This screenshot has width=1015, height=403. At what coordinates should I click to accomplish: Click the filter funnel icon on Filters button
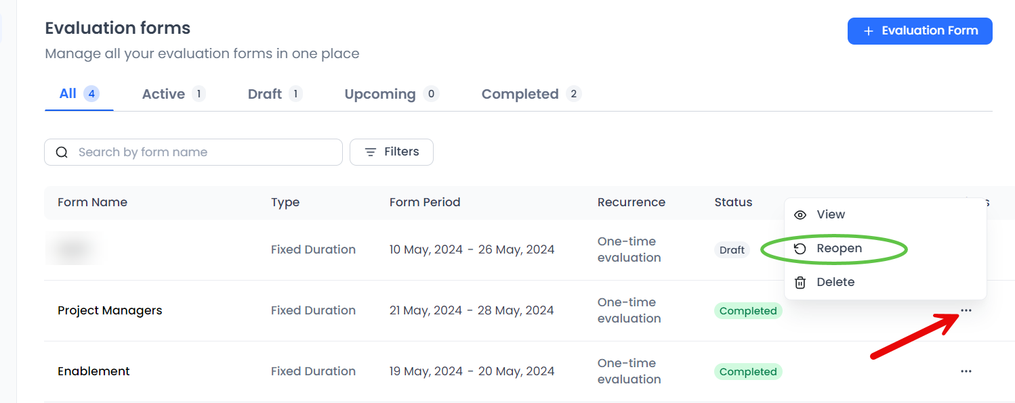tap(370, 152)
